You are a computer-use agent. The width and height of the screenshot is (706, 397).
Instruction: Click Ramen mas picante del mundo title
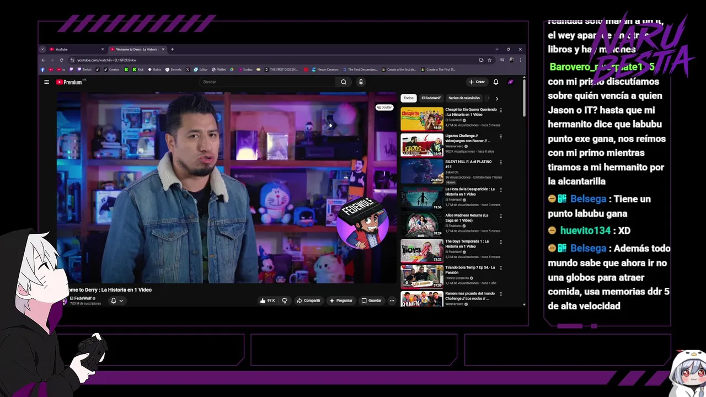(x=470, y=296)
